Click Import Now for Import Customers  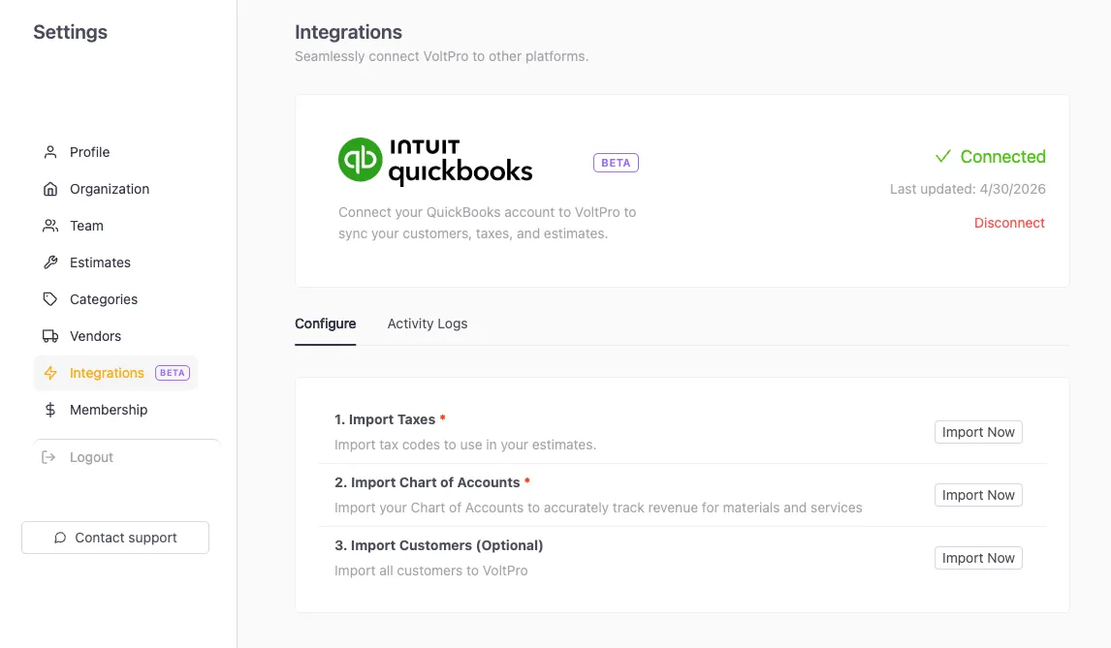978,558
